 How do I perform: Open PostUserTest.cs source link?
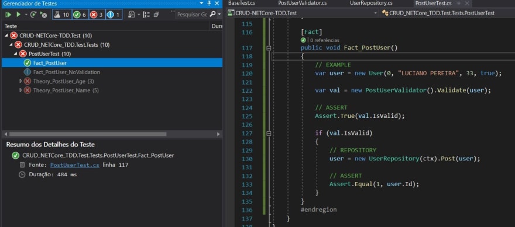tap(74, 165)
